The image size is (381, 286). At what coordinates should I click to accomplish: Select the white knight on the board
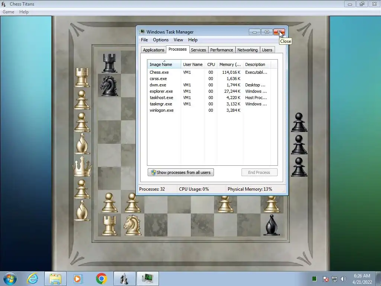(132, 225)
